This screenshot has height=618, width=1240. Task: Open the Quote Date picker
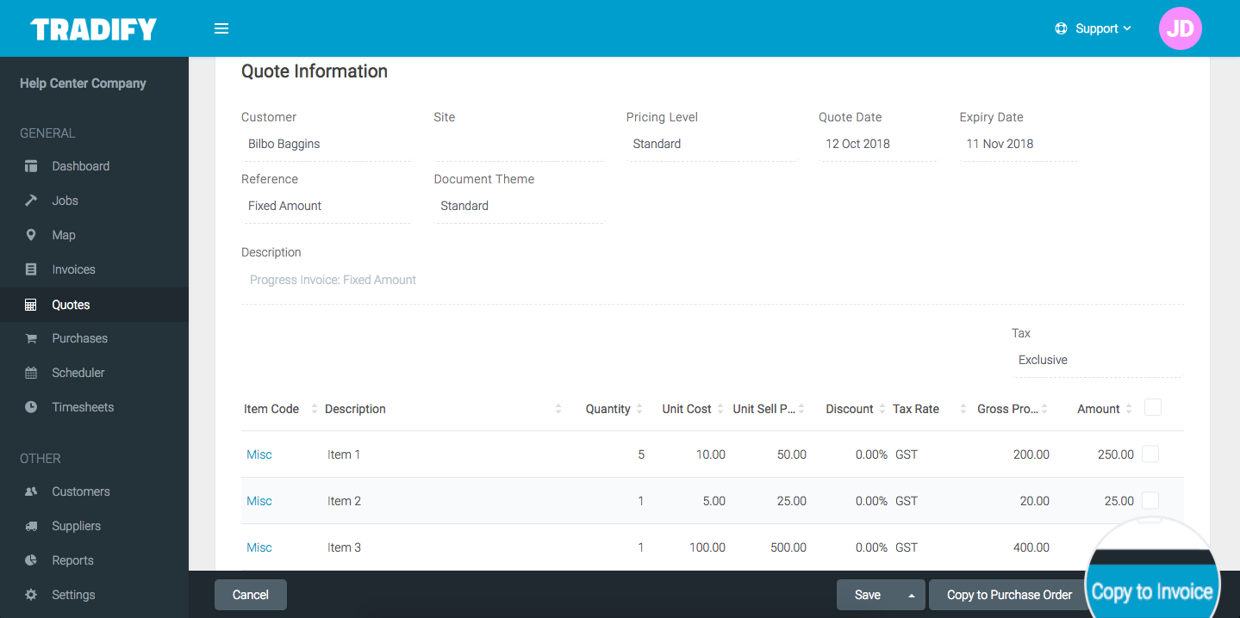(878, 144)
